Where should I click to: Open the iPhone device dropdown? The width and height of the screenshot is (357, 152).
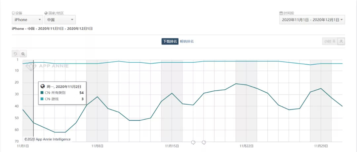pos(27,20)
